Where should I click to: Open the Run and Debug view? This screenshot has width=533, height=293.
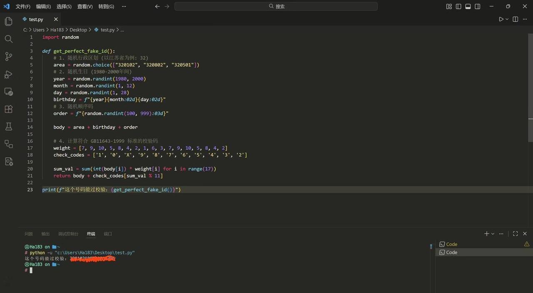[x=8, y=74]
